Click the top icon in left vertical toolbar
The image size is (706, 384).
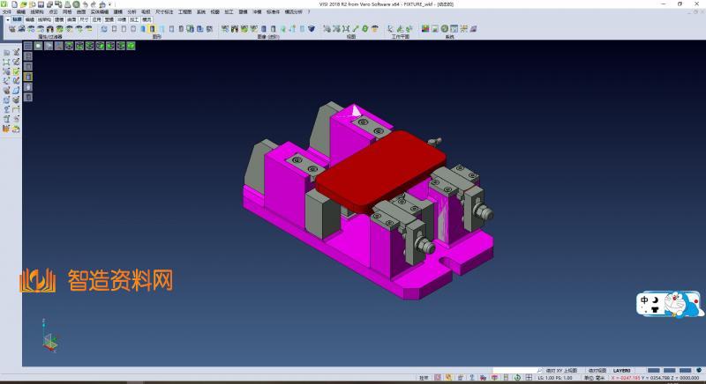pyautogui.click(x=6, y=53)
